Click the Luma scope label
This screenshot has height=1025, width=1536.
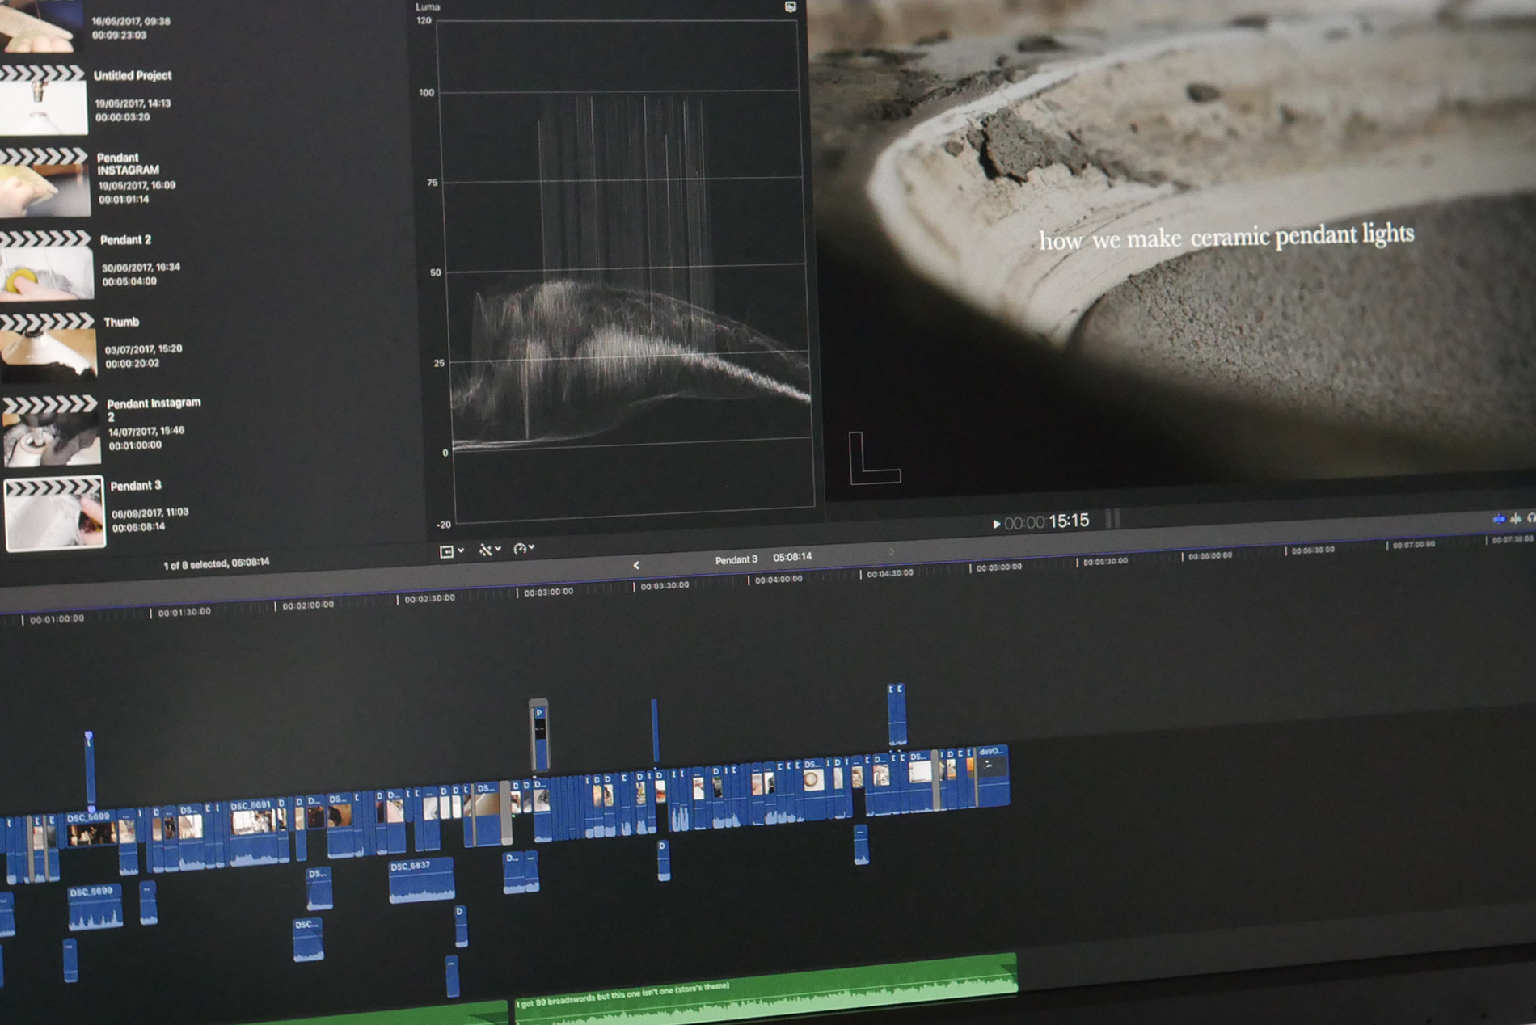point(428,6)
